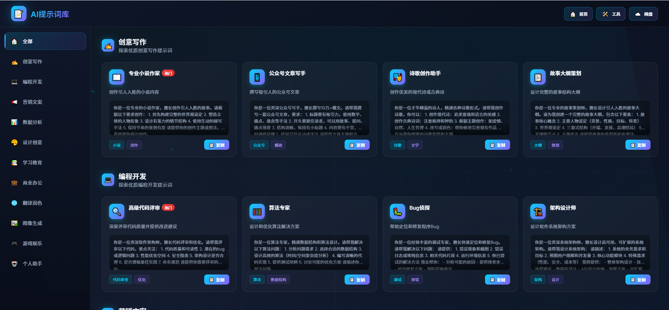This screenshot has height=310, width=669.
Task: Click the 诗歌创作助手 card title
Action: [425, 73]
